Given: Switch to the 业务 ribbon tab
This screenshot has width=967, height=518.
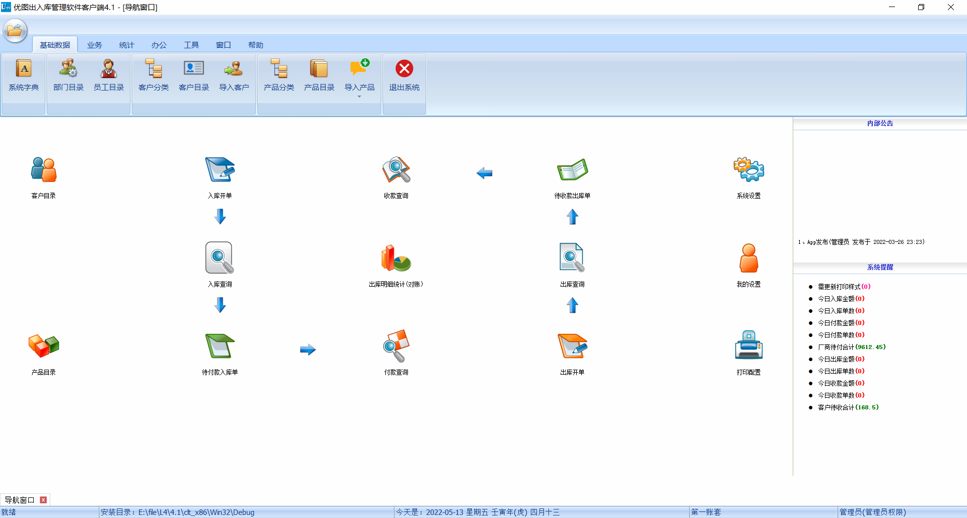Looking at the screenshot, I should pos(95,45).
